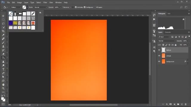Select the Zoom tool
This screenshot has width=191, height=107.
pos(3,88)
